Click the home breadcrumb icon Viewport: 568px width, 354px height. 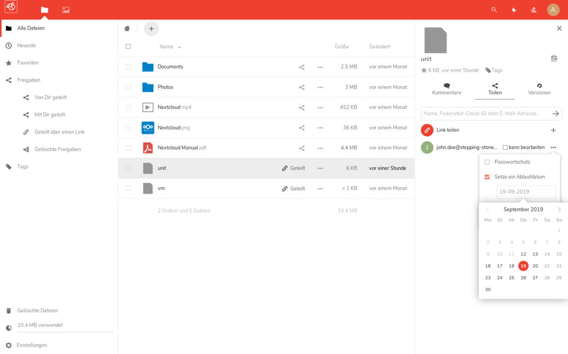coord(127,28)
